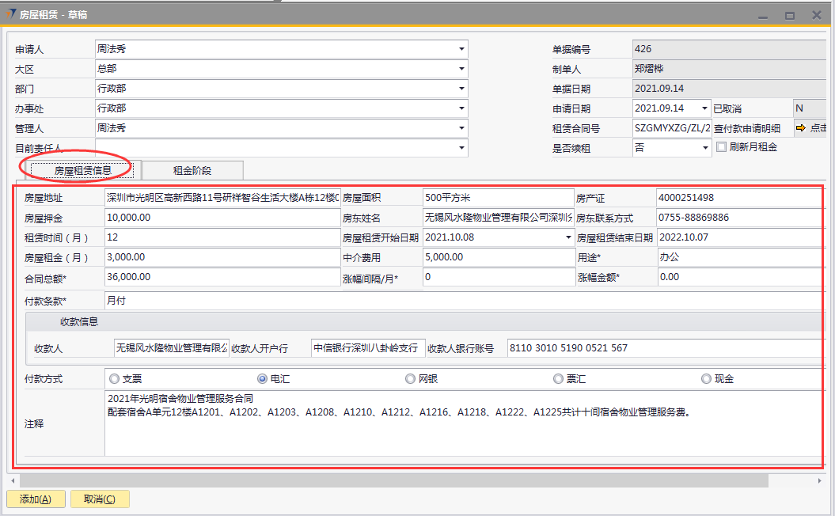Expand the 部门 dropdown list
The height and width of the screenshot is (516, 835).
coord(461,89)
